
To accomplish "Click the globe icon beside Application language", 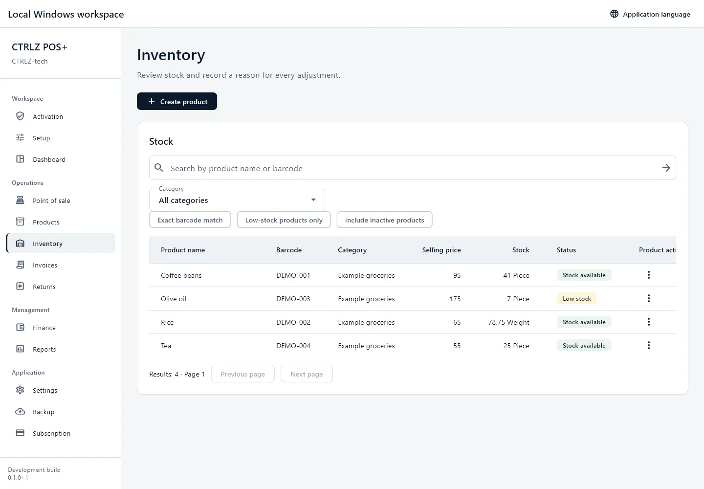I will click(614, 14).
